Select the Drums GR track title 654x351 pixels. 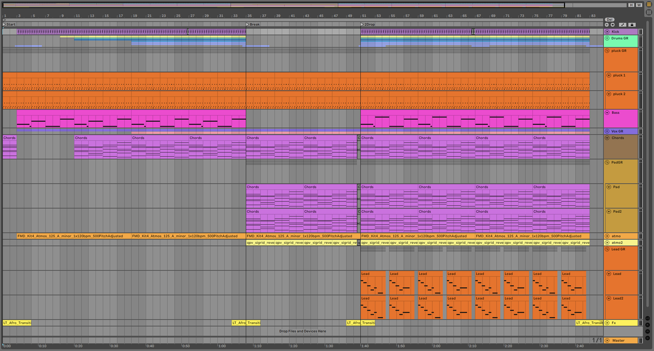(x=620, y=38)
